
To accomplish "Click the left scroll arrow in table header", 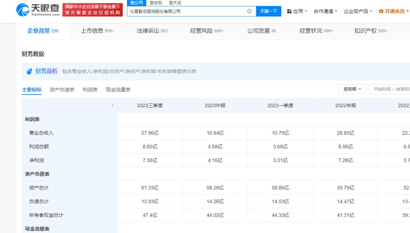I will coord(112,106).
